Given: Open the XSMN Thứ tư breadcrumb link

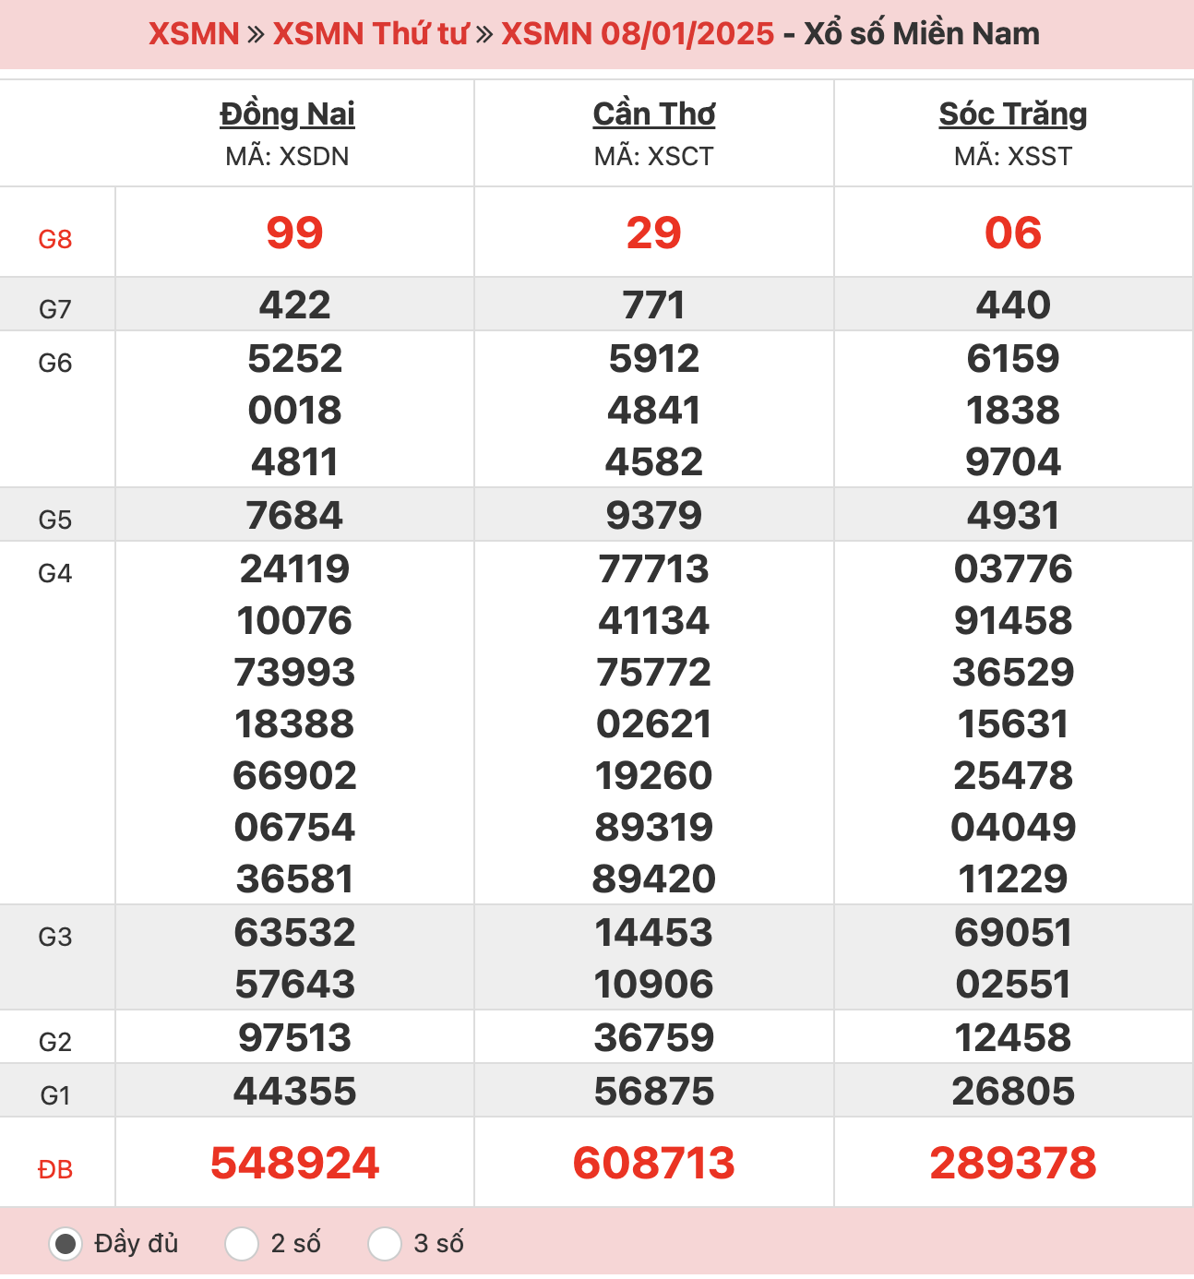Looking at the screenshot, I should (371, 34).
